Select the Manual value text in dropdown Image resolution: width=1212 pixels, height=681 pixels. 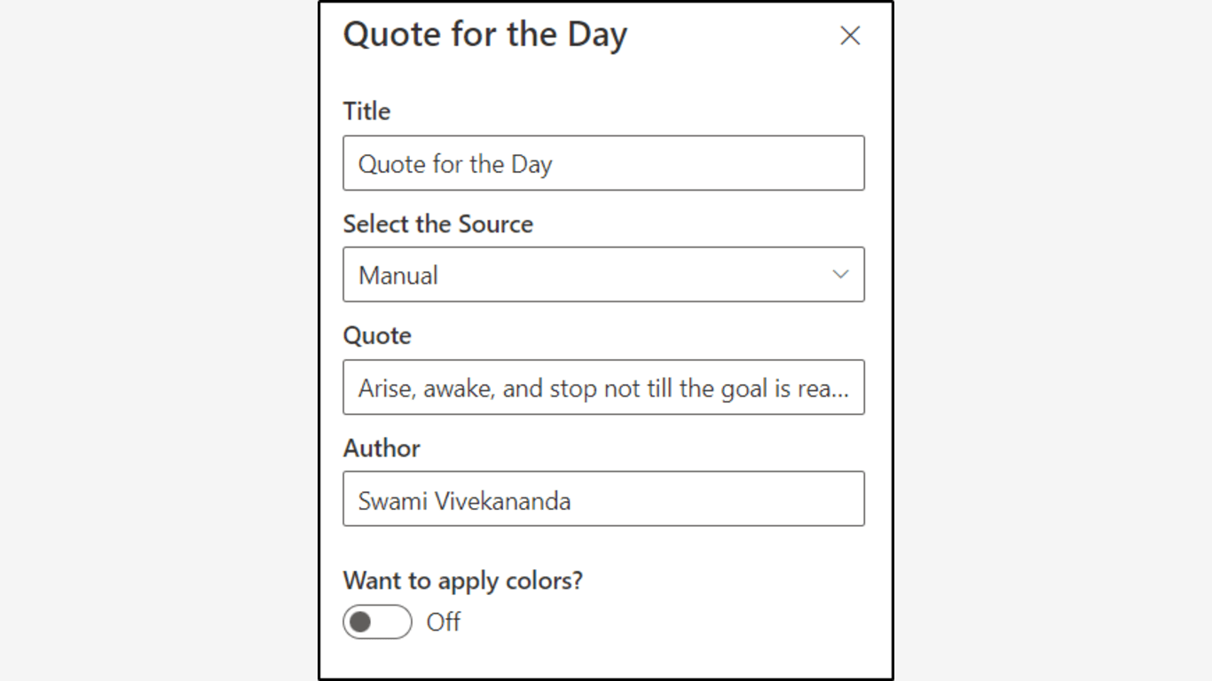click(398, 276)
